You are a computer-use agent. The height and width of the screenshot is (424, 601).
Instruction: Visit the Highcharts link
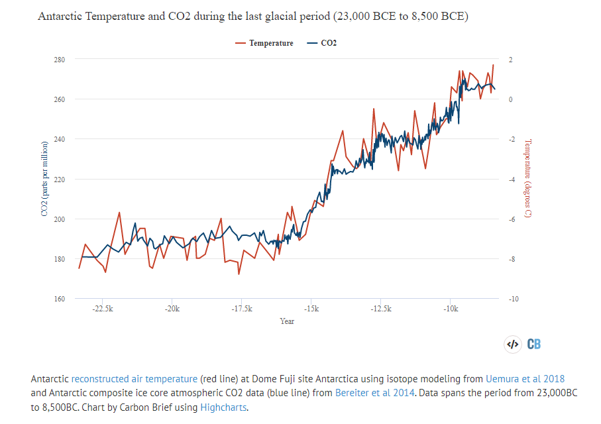[x=223, y=407]
